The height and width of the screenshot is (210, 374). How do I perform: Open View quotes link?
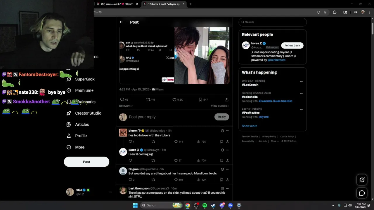click(220, 106)
